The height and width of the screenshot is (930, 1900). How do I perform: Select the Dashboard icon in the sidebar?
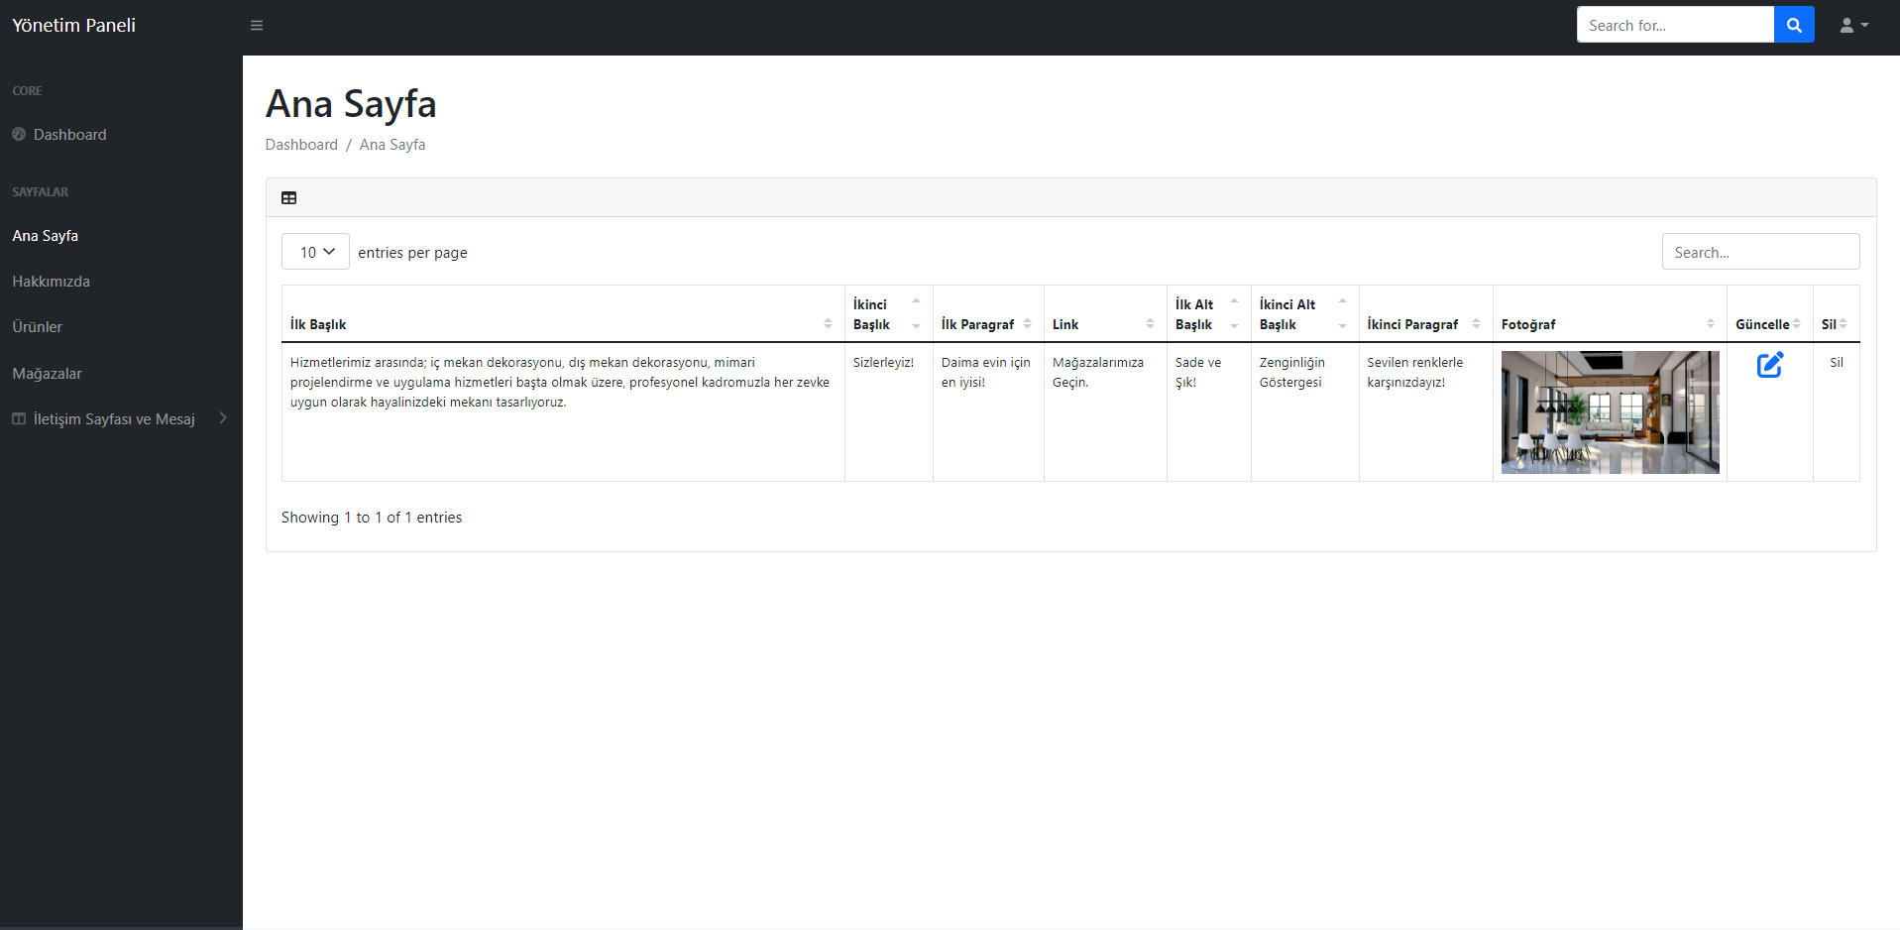point(19,134)
